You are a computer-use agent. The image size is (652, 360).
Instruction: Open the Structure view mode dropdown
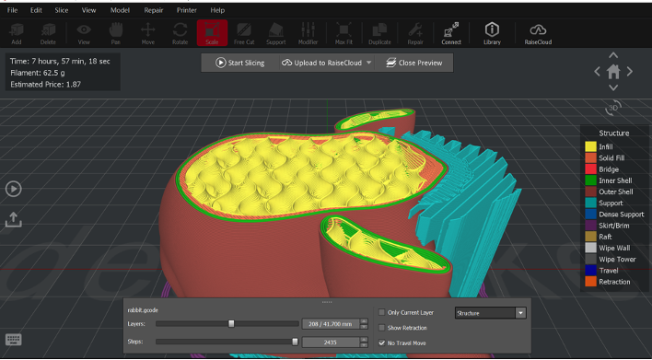[x=491, y=313]
